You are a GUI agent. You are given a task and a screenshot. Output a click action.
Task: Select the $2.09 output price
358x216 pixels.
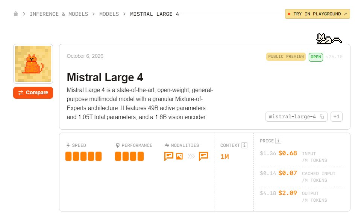[x=288, y=193]
